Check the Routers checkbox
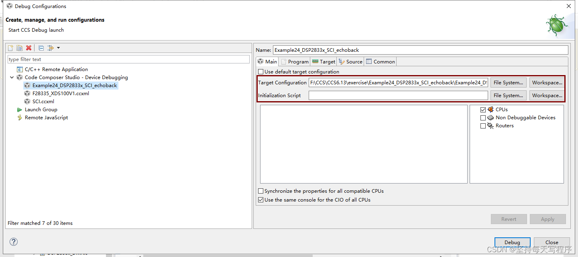The image size is (578, 257). click(x=483, y=126)
